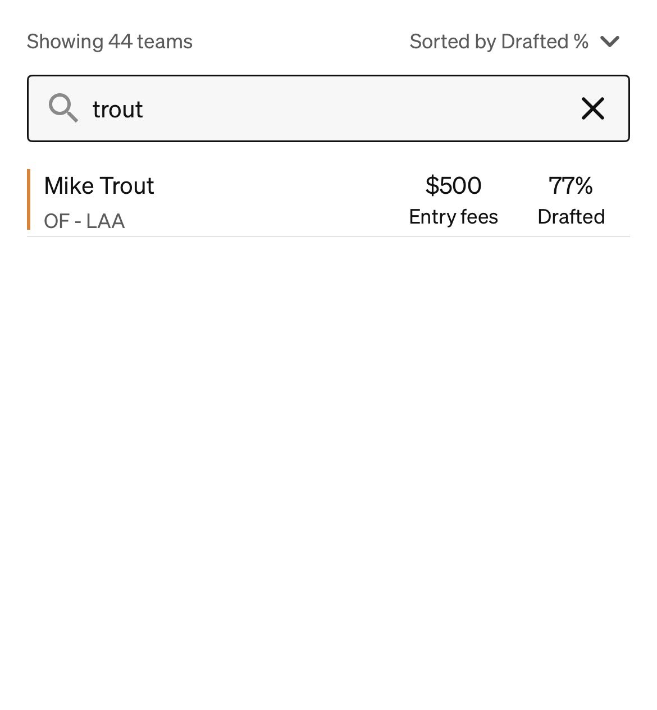
Task: Click the 77% drafted value
Action: [x=571, y=186]
